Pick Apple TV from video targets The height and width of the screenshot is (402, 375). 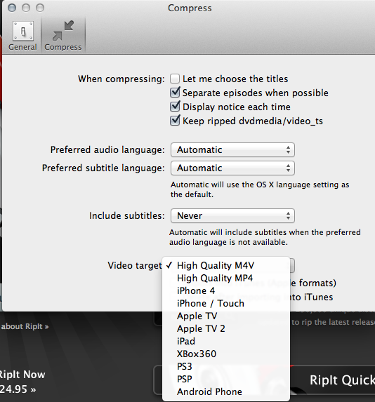[226, 316]
